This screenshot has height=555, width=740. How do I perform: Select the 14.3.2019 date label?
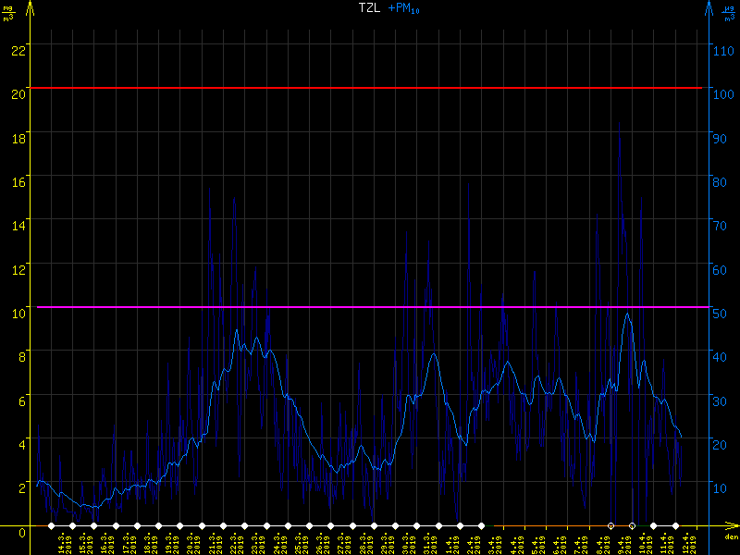tap(63, 543)
